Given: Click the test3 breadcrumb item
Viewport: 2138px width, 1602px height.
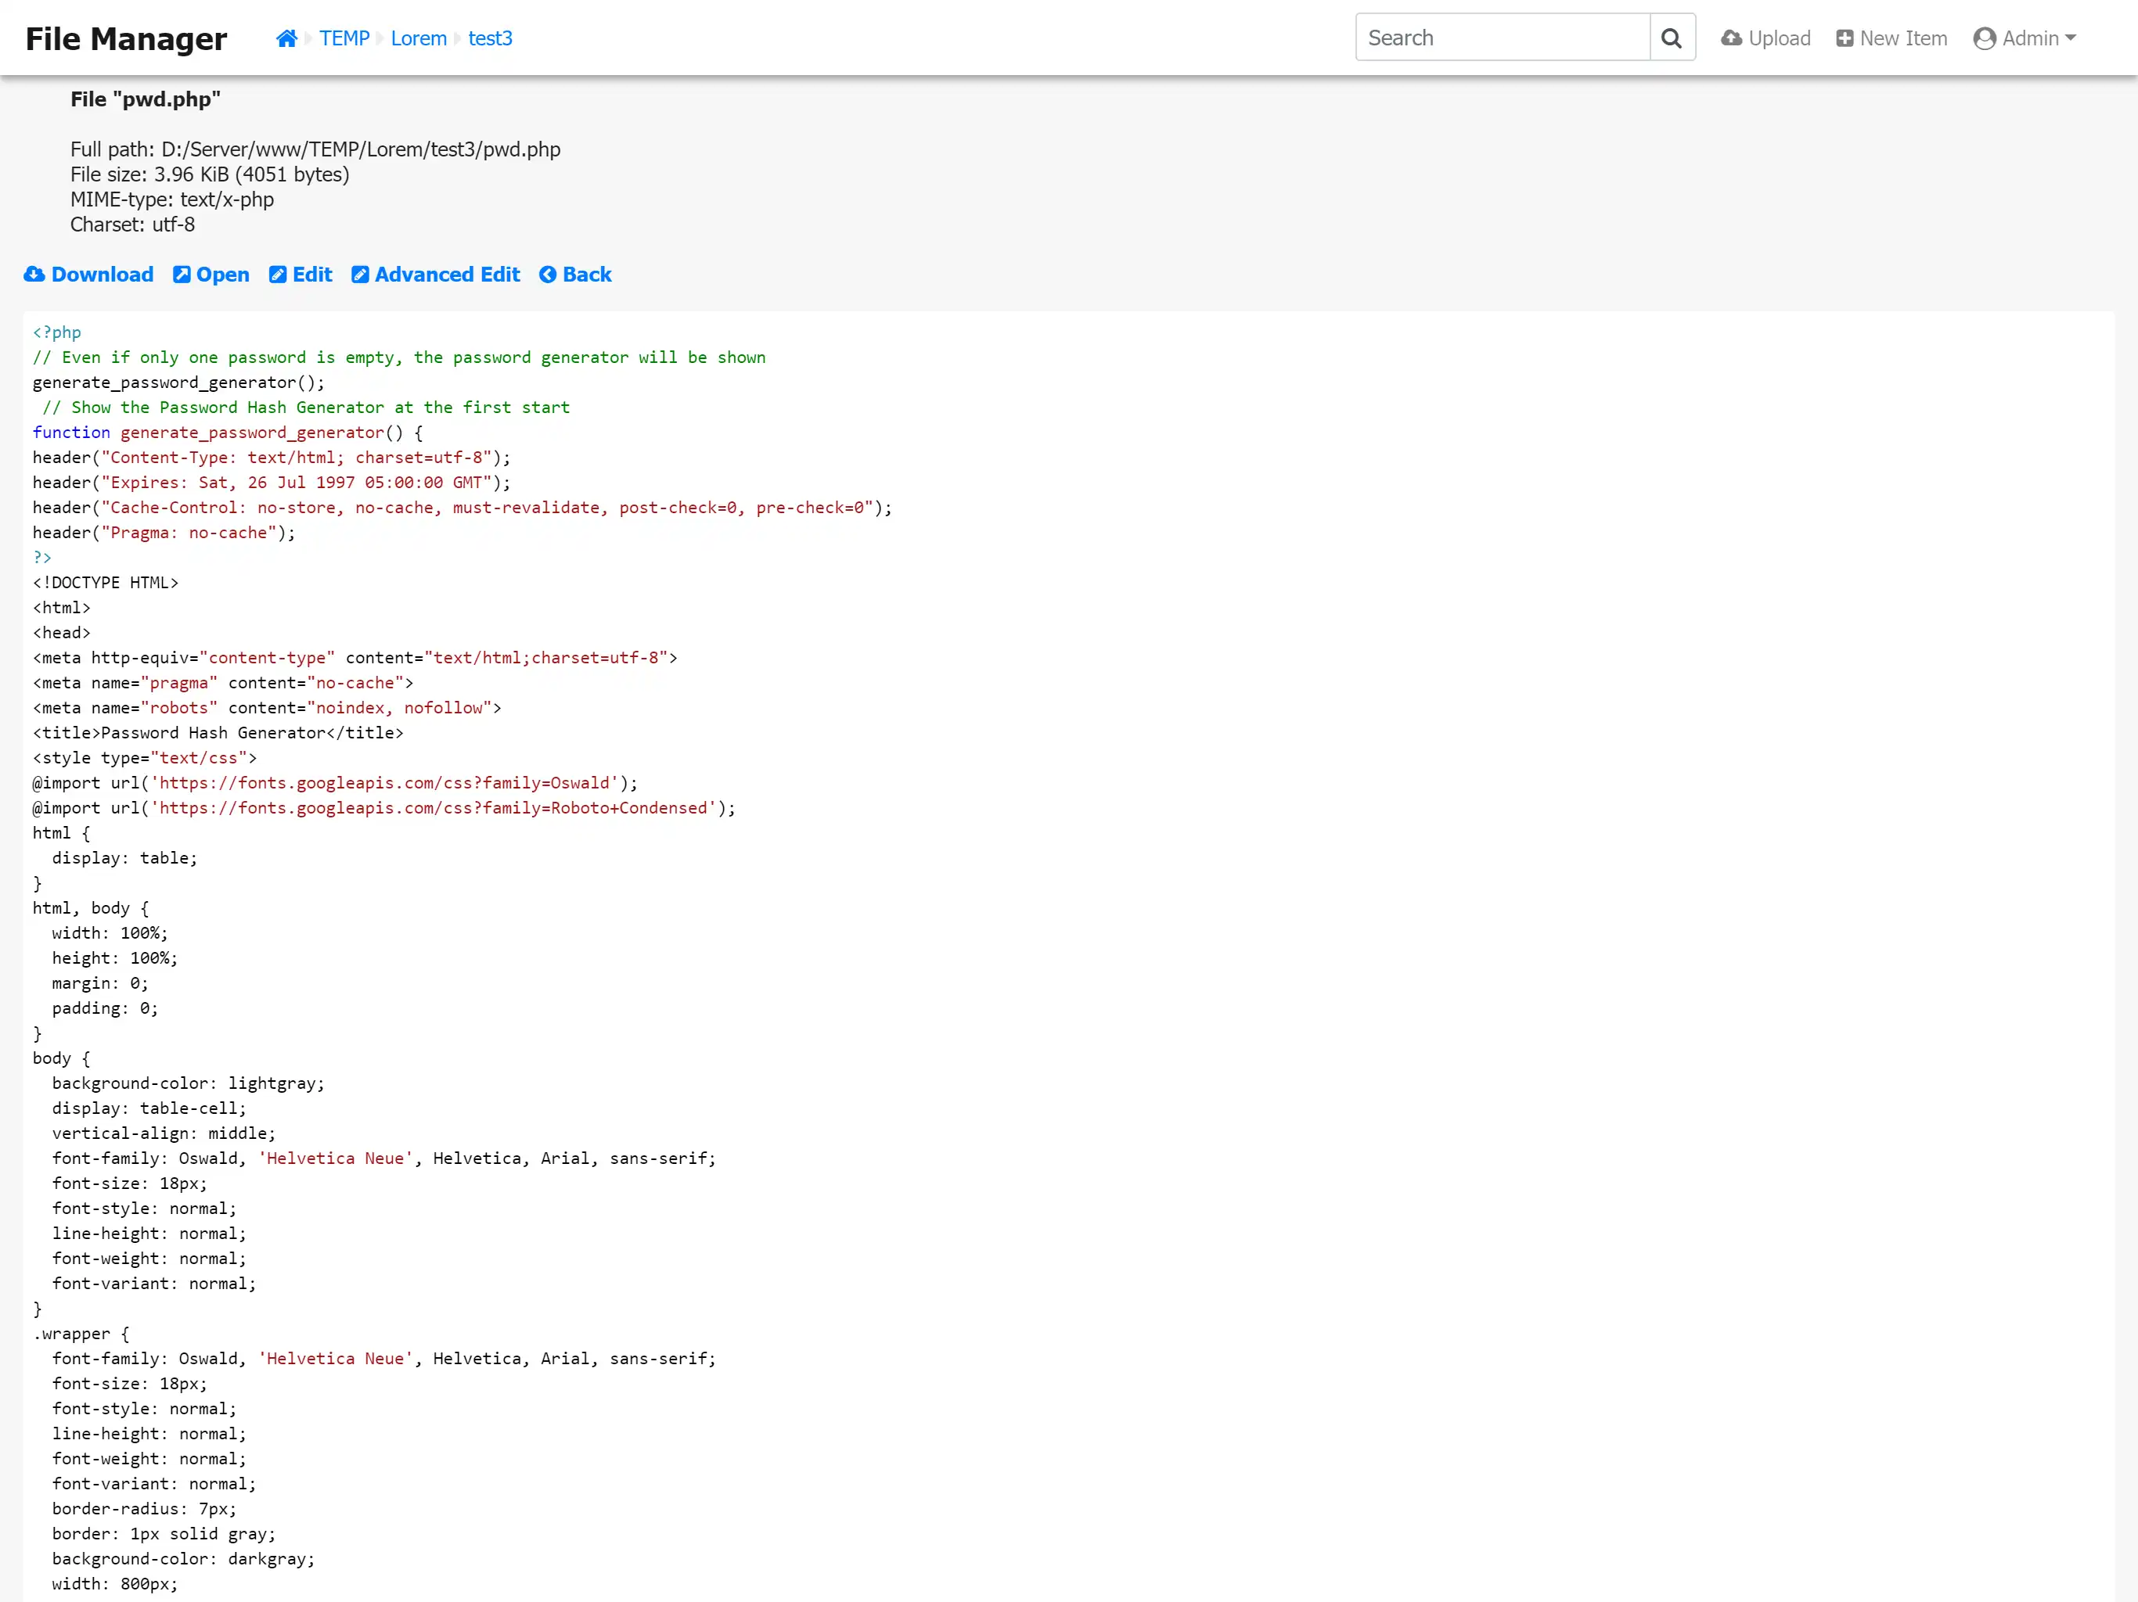Looking at the screenshot, I should click(x=488, y=37).
